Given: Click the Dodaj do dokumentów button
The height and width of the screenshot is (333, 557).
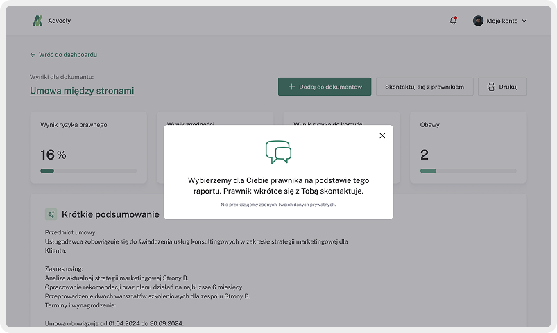Looking at the screenshot, I should (325, 87).
